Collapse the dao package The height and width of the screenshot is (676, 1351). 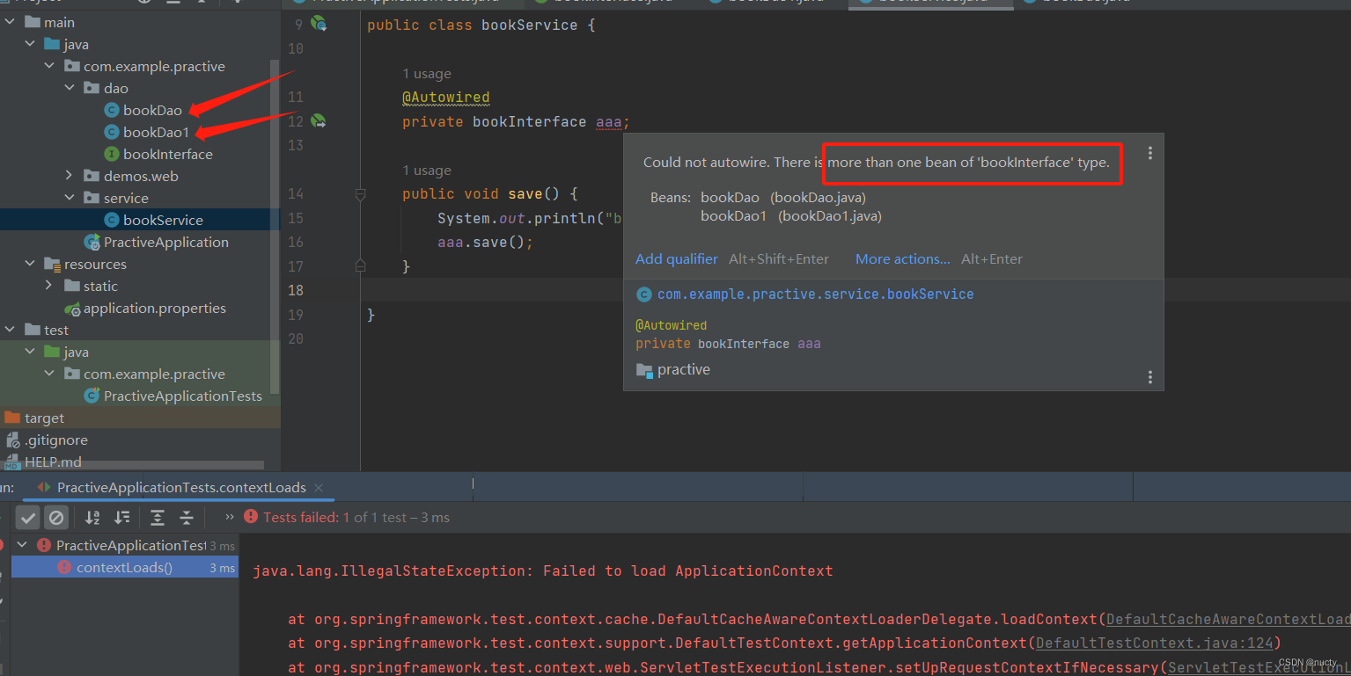(70, 88)
